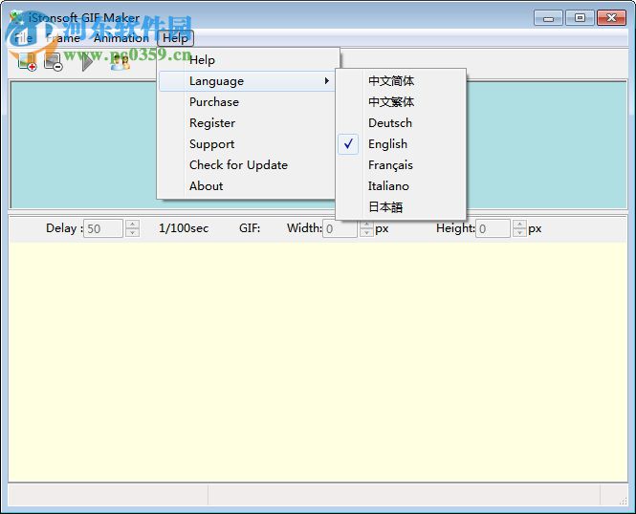Decrease Width with the down arrow
636x514 pixels.
point(366,233)
